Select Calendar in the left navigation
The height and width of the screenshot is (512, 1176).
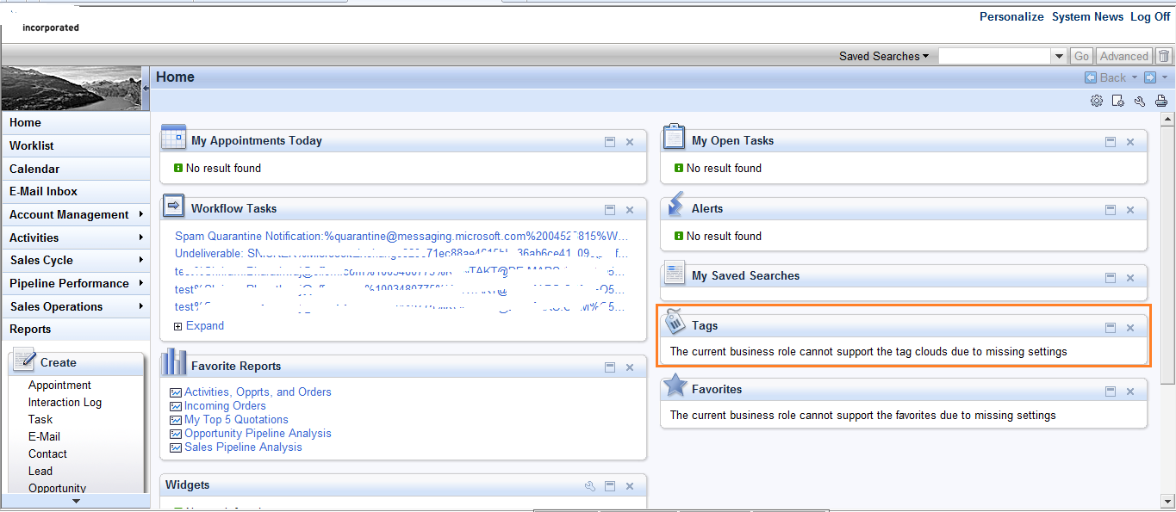[34, 169]
